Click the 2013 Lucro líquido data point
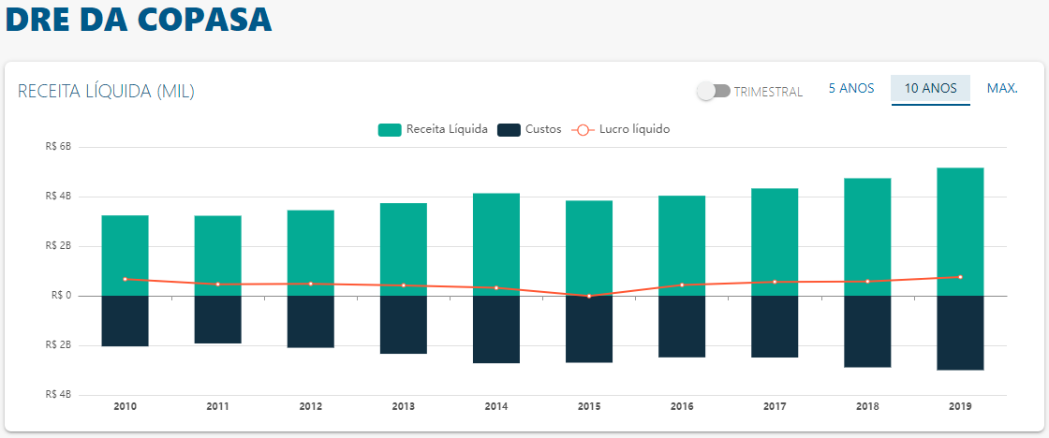This screenshot has width=1049, height=438. (404, 285)
